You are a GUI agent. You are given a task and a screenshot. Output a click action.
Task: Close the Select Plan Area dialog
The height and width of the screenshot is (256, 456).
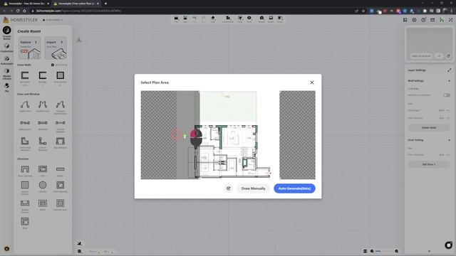(312, 82)
